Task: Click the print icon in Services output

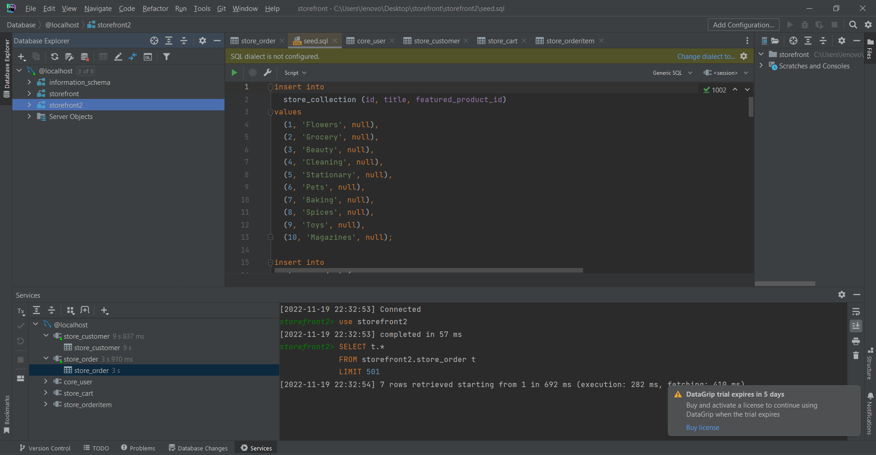Action: [x=856, y=341]
